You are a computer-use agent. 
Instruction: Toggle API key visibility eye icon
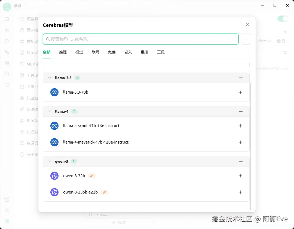coord(269,41)
